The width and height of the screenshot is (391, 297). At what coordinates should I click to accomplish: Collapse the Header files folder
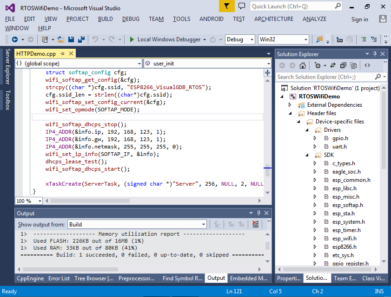[x=290, y=113]
